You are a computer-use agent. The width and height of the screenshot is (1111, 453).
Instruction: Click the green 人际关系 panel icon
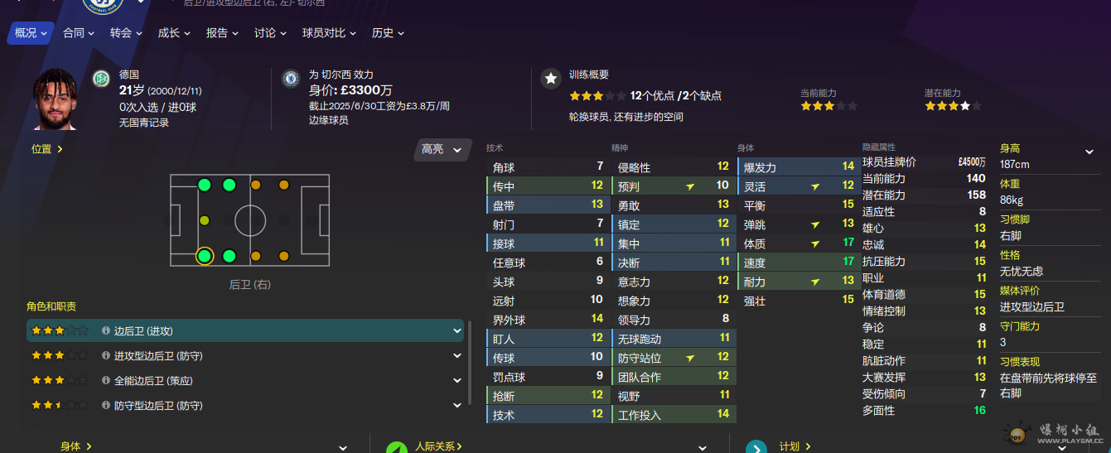pyautogui.click(x=397, y=448)
